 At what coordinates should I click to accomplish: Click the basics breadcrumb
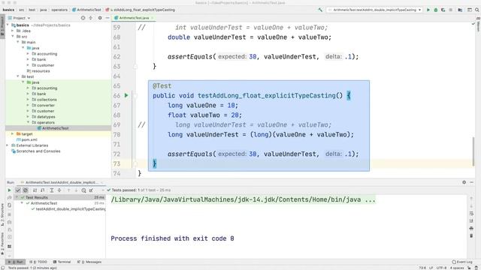[x=8, y=10]
